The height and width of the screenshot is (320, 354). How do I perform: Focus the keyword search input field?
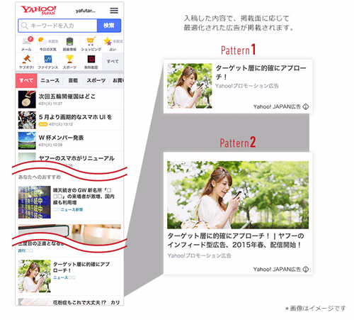(57, 26)
